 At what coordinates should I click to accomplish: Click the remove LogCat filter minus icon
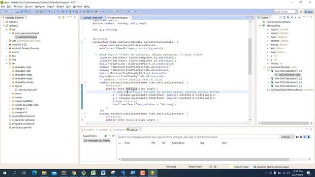pyautogui.click(x=109, y=136)
